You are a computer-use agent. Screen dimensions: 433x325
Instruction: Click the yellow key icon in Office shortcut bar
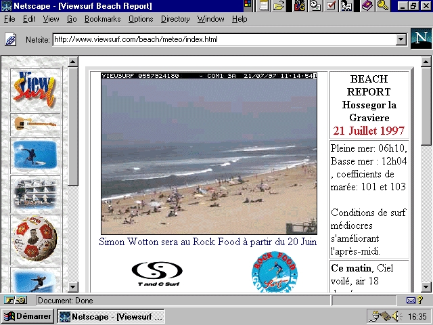click(x=383, y=5)
